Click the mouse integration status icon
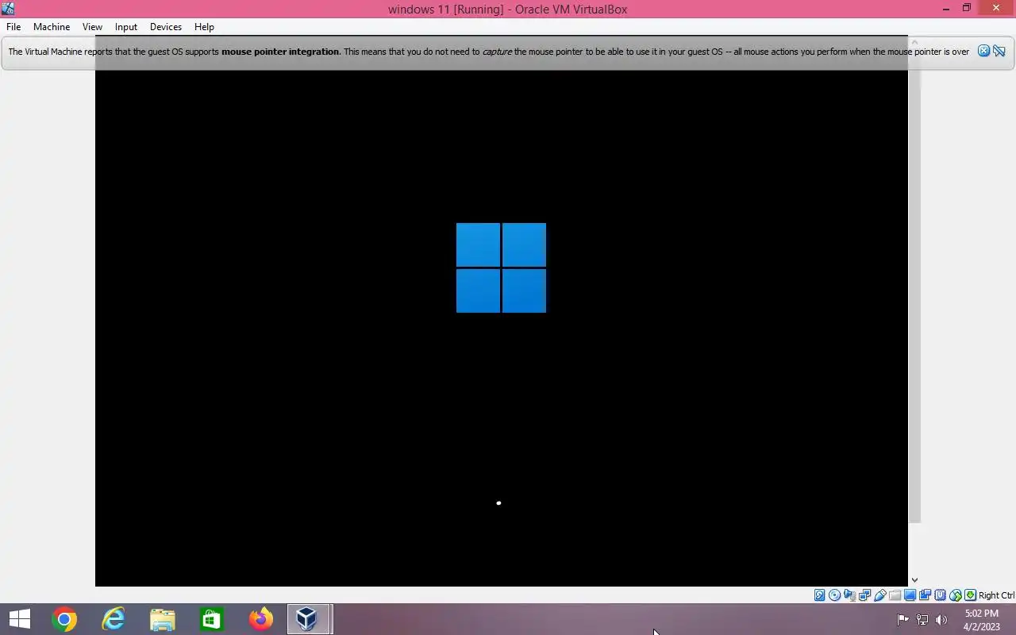The width and height of the screenshot is (1016, 635). click(956, 595)
